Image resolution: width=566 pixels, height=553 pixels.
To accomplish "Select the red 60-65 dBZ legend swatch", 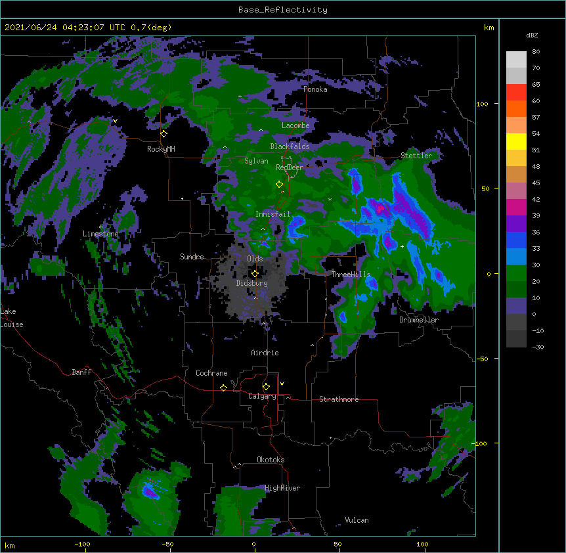I will pos(516,93).
